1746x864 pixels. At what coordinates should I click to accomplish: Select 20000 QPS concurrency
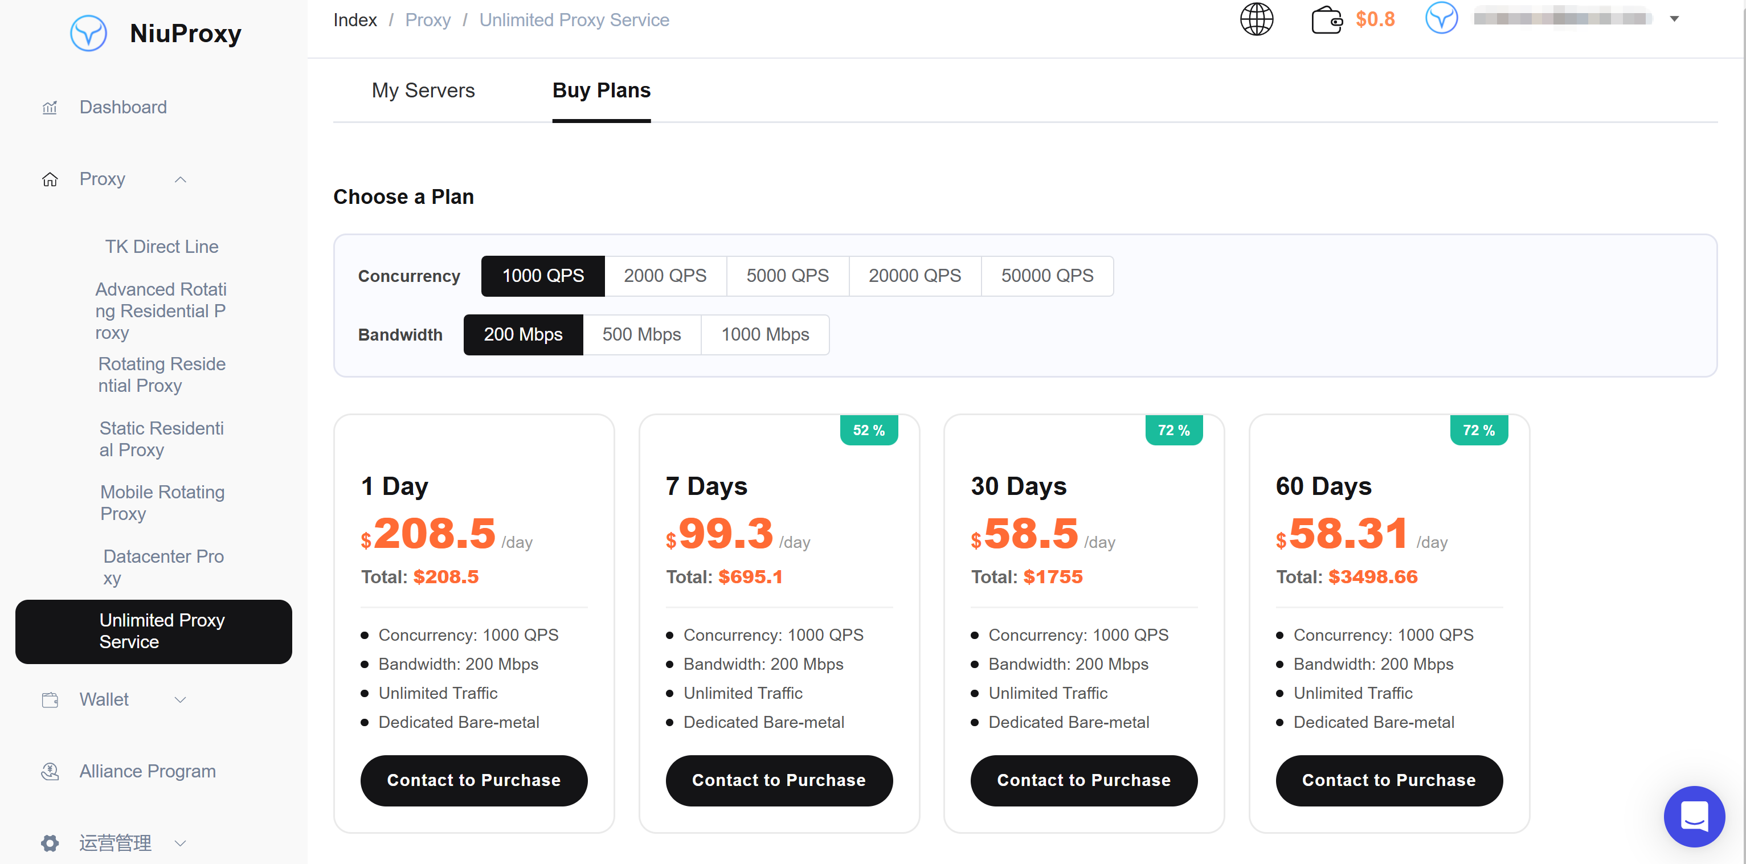pos(915,276)
